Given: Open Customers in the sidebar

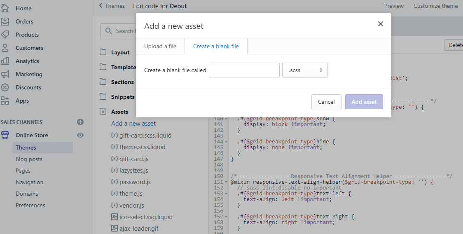Looking at the screenshot, I should pyautogui.click(x=30, y=48).
